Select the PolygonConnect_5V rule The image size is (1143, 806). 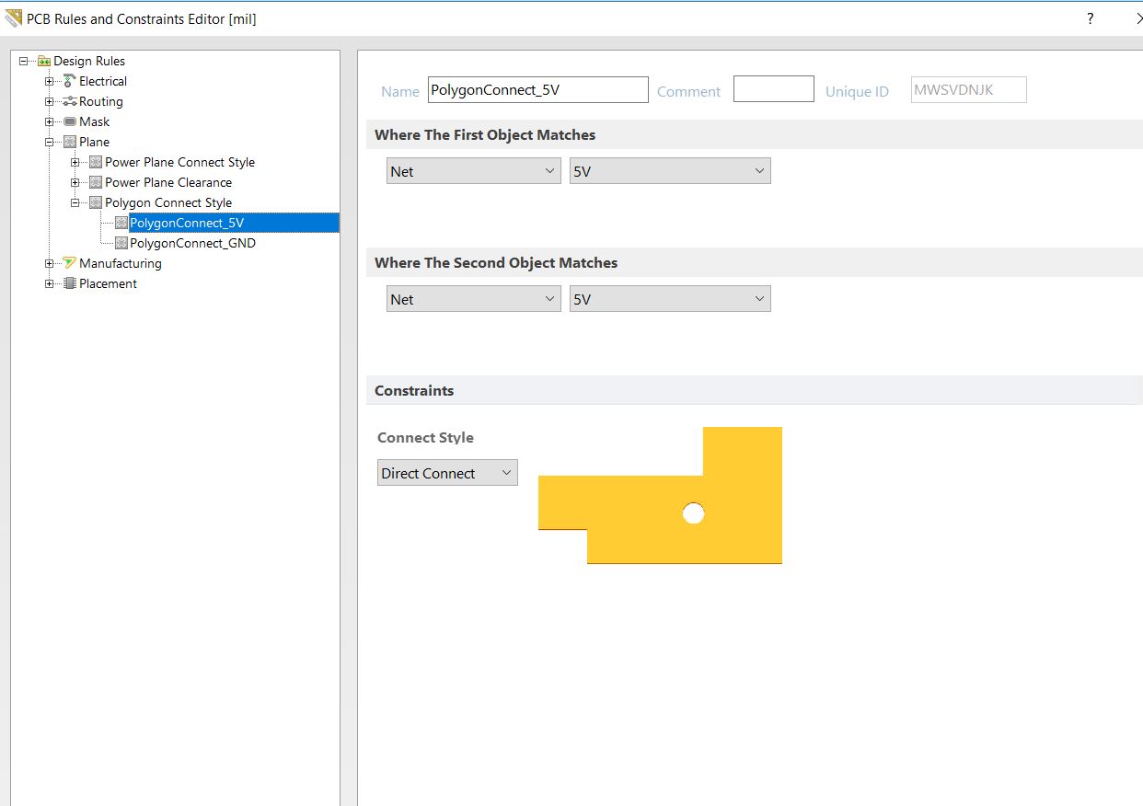click(187, 223)
